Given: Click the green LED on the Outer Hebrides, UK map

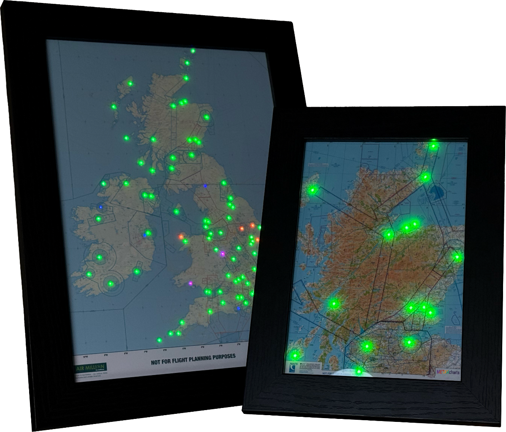Looking at the screenshot, I should (114, 107).
